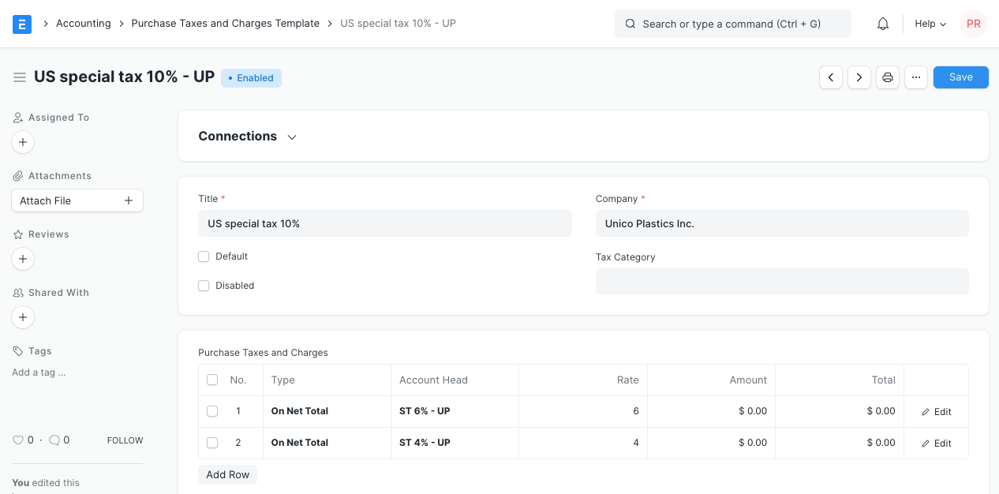The height and width of the screenshot is (494, 999).
Task: Enable the Default checkbox
Action: (x=204, y=256)
